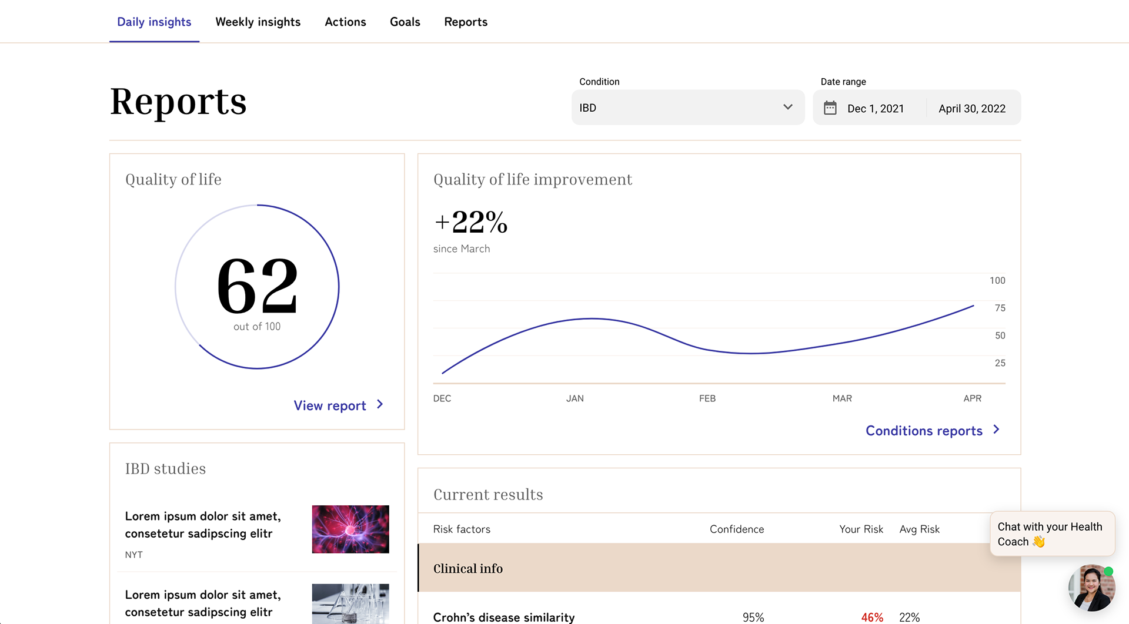The width and height of the screenshot is (1129, 624).
Task: Click the first IBD study plasma thumbnail
Action: pyautogui.click(x=350, y=529)
